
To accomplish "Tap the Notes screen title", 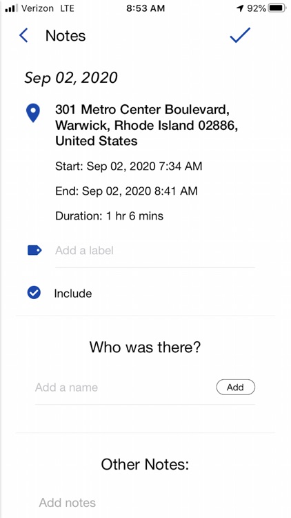I will point(66,36).
